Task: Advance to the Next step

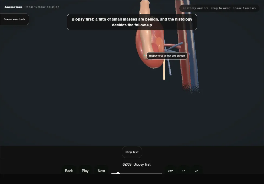Action: click(x=101, y=171)
